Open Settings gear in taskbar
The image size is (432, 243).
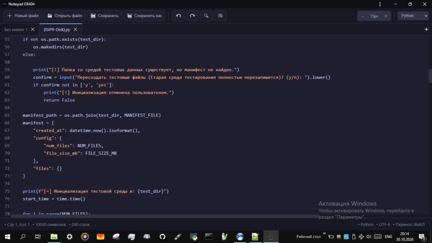point(69,237)
